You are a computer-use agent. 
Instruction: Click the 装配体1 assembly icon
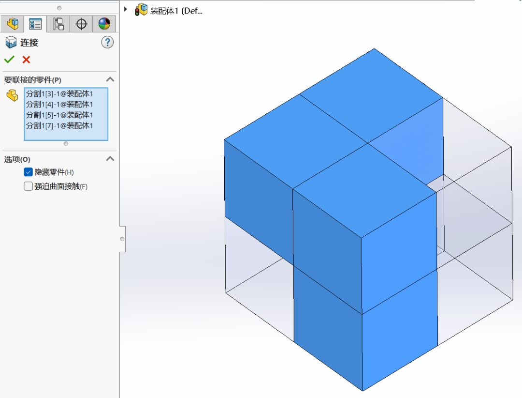pyautogui.click(x=141, y=10)
